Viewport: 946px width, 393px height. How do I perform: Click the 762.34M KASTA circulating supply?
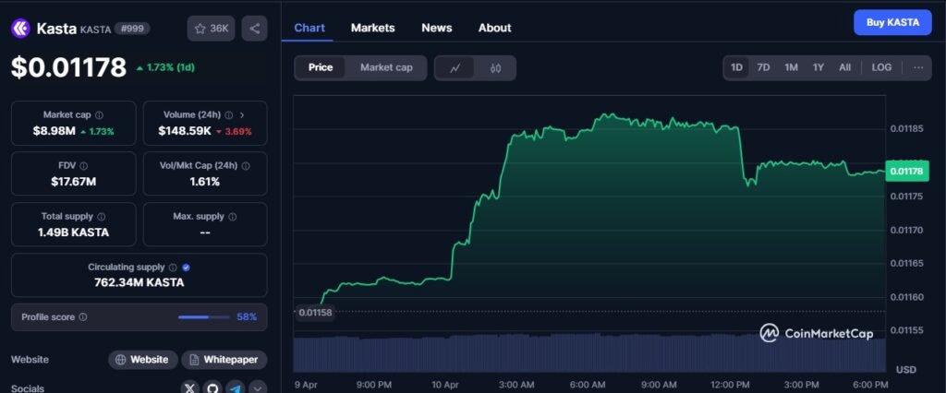coord(139,282)
